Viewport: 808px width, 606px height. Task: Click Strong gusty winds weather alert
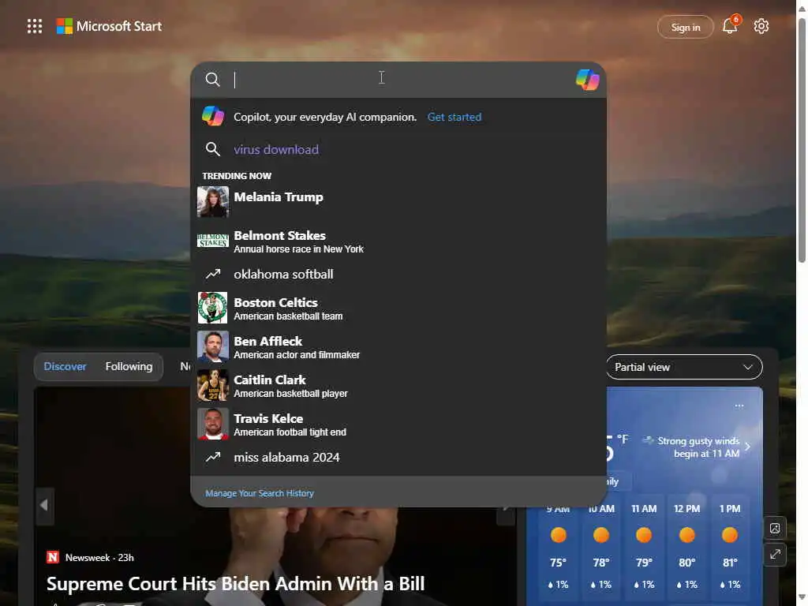pyautogui.click(x=698, y=447)
